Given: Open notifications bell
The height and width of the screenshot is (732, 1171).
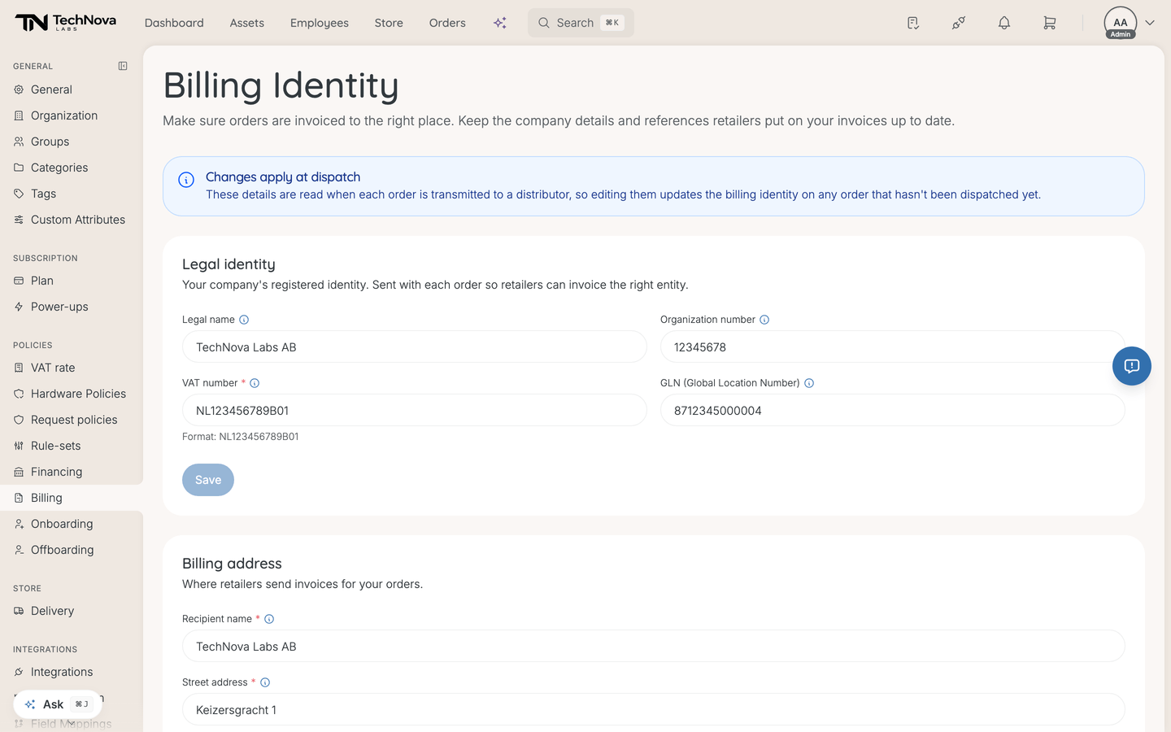Looking at the screenshot, I should click(1004, 23).
